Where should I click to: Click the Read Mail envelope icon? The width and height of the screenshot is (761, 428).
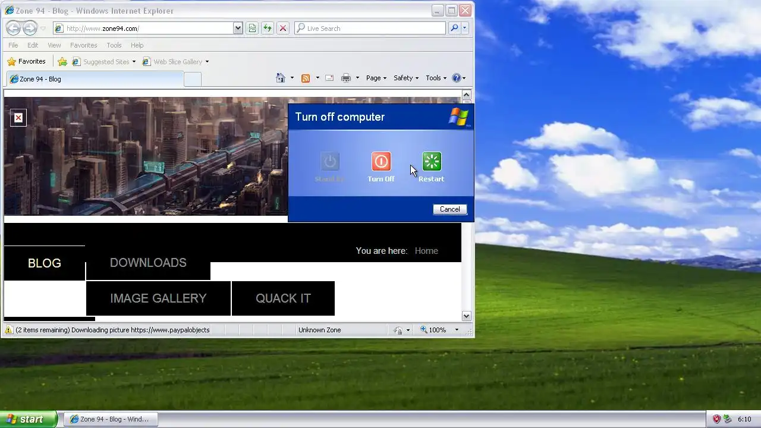click(x=329, y=78)
